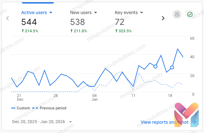Screen dimensions: 204x133
Task: Click the 214.5% increase indicator
Action: click(30, 31)
